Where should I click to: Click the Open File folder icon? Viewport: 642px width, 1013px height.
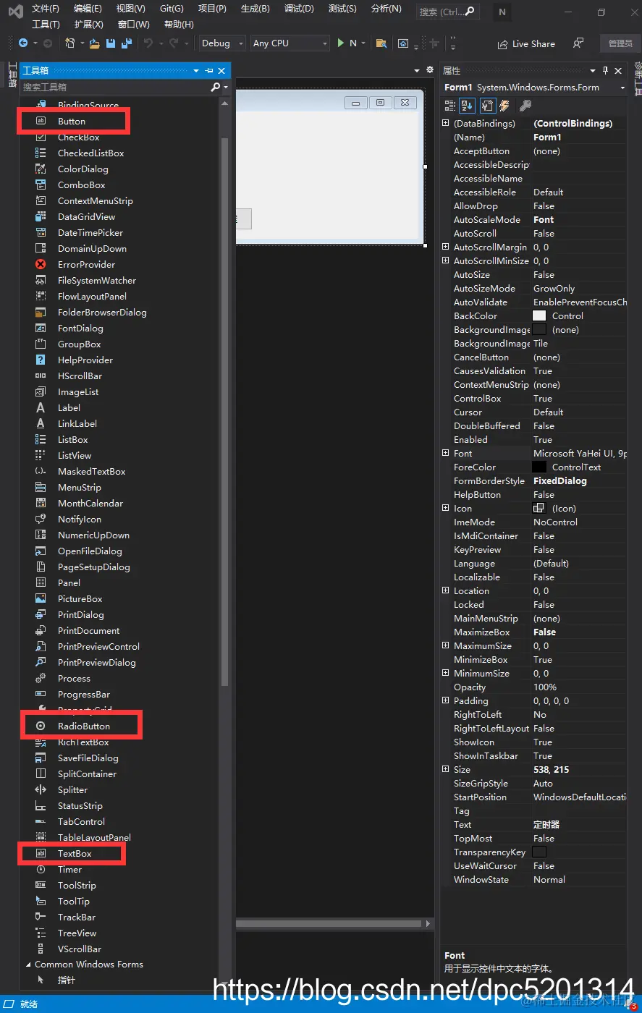(95, 43)
